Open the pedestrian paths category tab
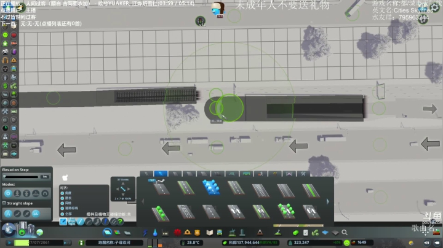Image resolution: width=443 pixels, height=248 pixels. 260,174
